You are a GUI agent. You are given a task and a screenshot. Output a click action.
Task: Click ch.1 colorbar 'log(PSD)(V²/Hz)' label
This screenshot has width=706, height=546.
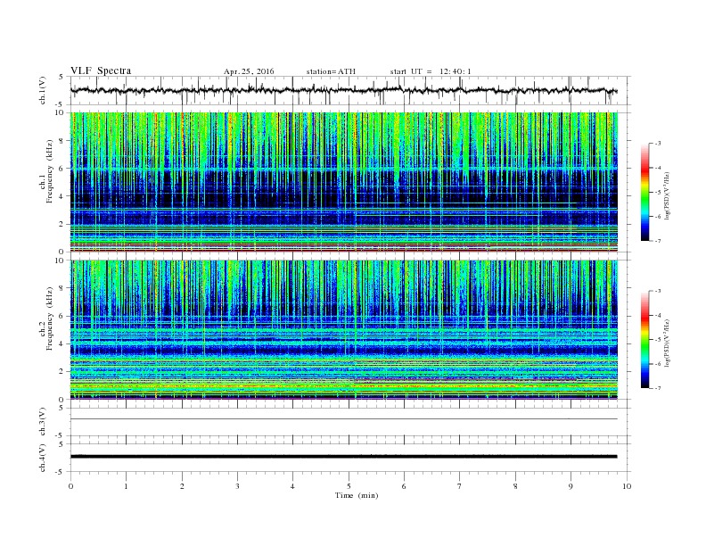coord(667,195)
